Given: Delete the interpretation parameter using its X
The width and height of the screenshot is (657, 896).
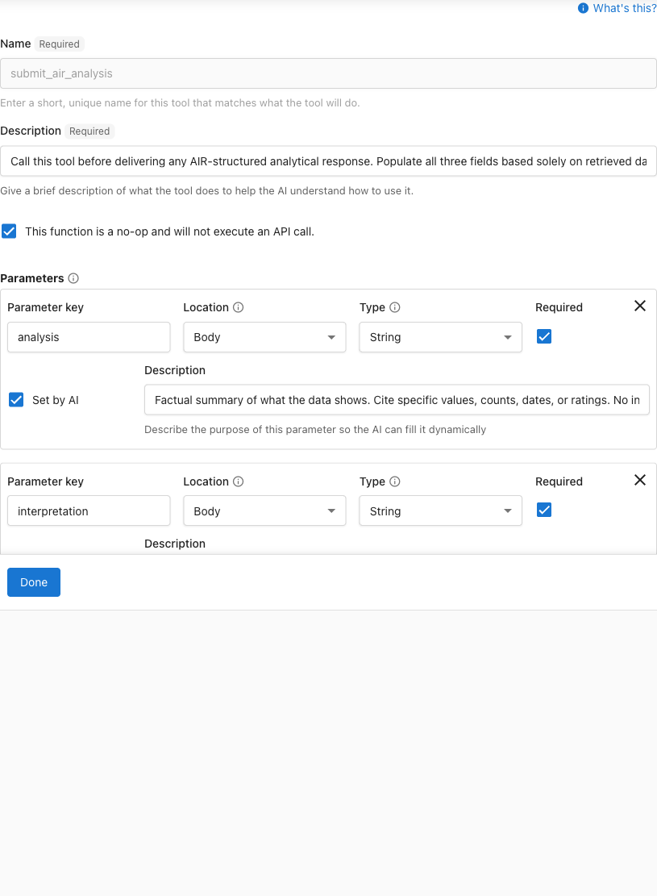Looking at the screenshot, I should (639, 479).
